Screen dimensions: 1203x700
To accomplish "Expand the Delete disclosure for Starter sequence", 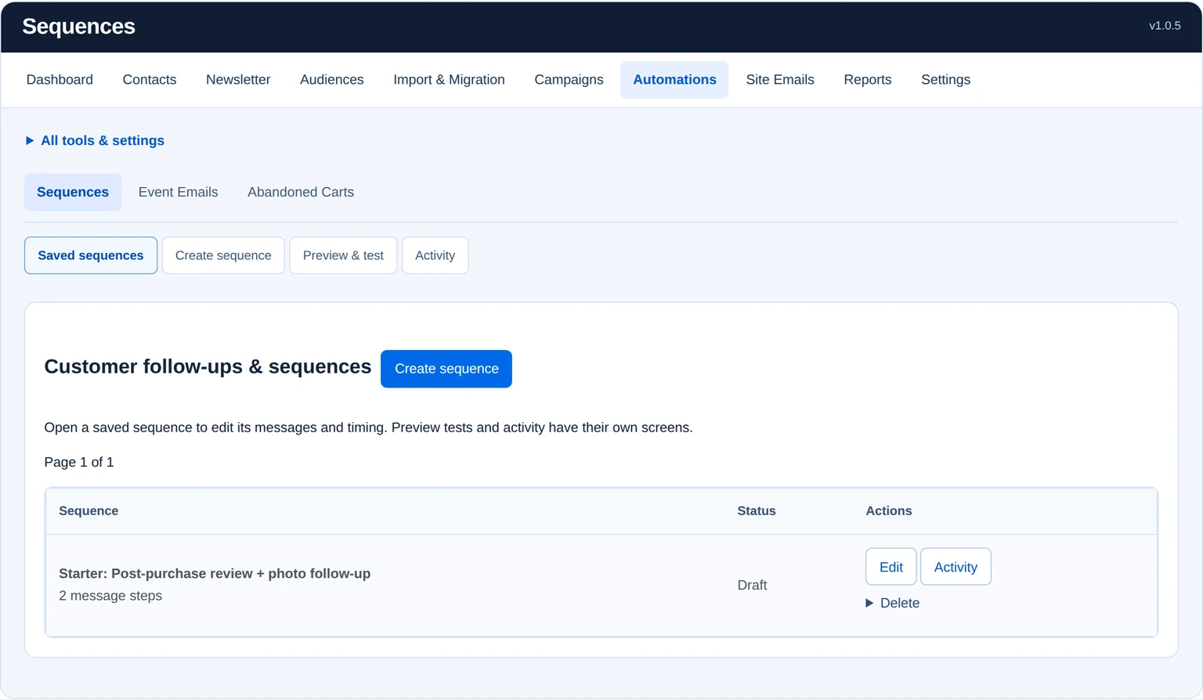I will click(893, 603).
